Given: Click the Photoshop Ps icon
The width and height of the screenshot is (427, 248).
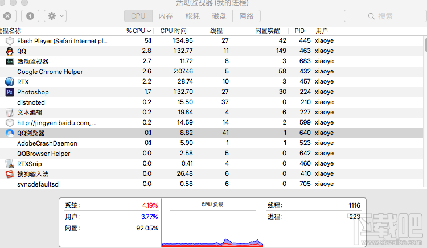Looking at the screenshot, I should click(10, 92).
